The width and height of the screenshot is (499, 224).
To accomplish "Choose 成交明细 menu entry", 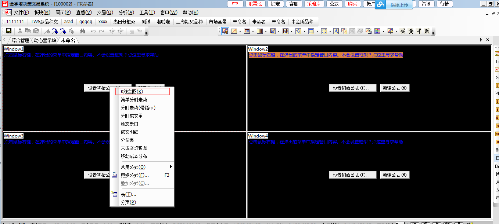I will point(142,132).
